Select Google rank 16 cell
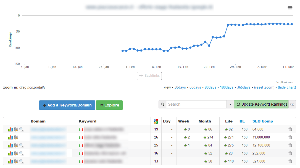This screenshot has width=300, height=168. pos(156,153)
